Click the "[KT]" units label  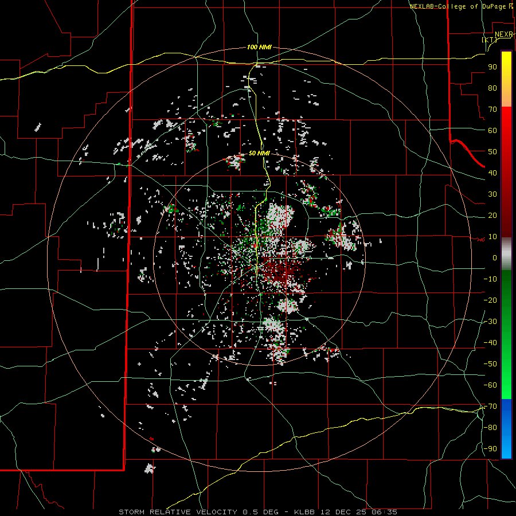[x=490, y=40]
